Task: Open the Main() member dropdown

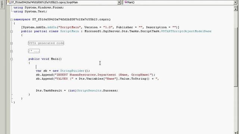Action: pyautogui.click(x=235, y=2)
